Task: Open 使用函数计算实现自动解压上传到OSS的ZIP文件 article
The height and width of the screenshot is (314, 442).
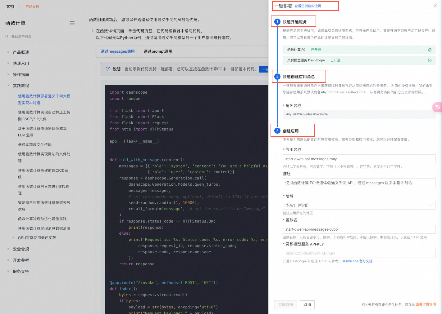Action: [44, 116]
